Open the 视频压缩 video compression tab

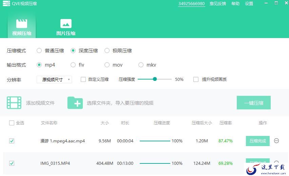[x=22, y=27]
